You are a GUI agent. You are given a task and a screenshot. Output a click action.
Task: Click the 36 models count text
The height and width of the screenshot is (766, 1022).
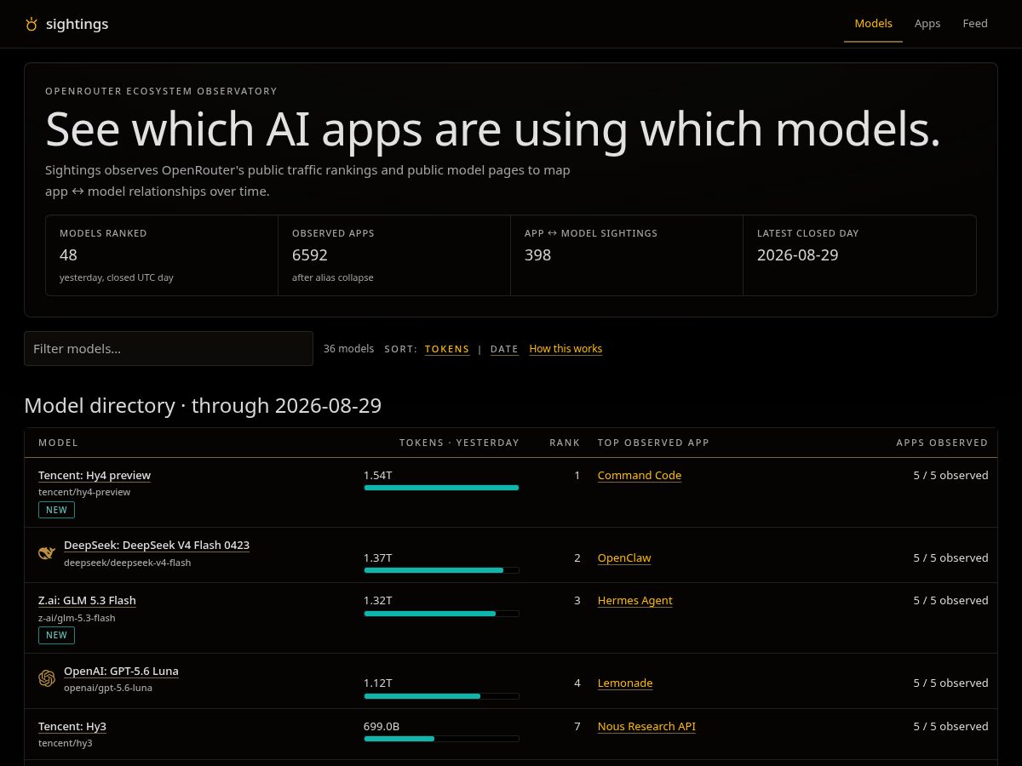point(348,349)
